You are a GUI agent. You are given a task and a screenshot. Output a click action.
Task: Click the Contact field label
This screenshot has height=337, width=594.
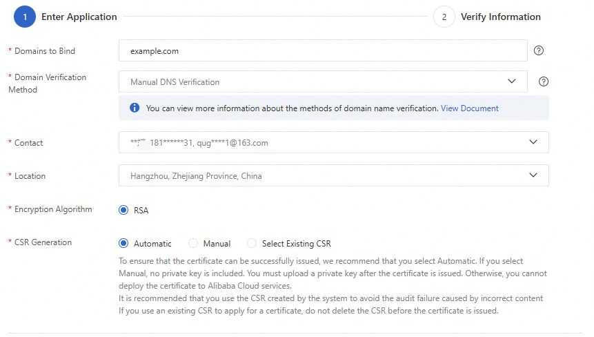28,143
